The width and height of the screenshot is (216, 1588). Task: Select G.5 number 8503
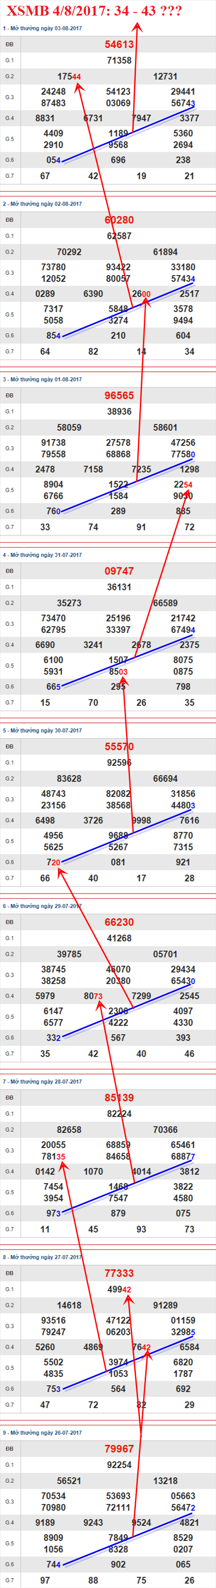(118, 672)
